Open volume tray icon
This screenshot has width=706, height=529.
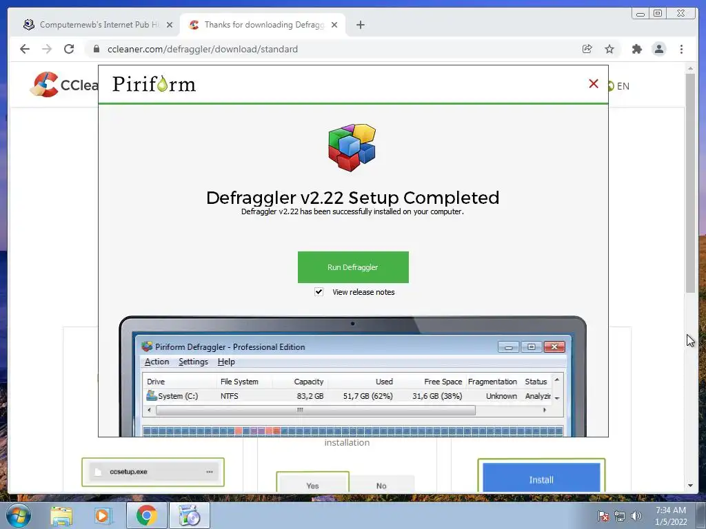pos(636,516)
